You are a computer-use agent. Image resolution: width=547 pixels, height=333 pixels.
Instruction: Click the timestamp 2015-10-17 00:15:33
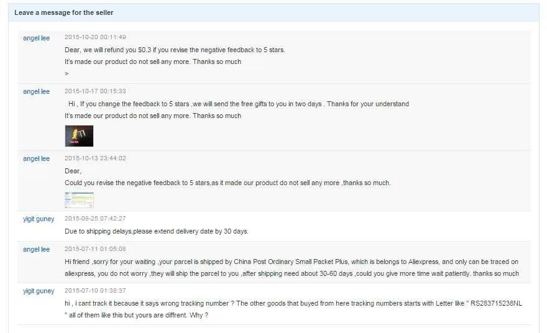95,91
